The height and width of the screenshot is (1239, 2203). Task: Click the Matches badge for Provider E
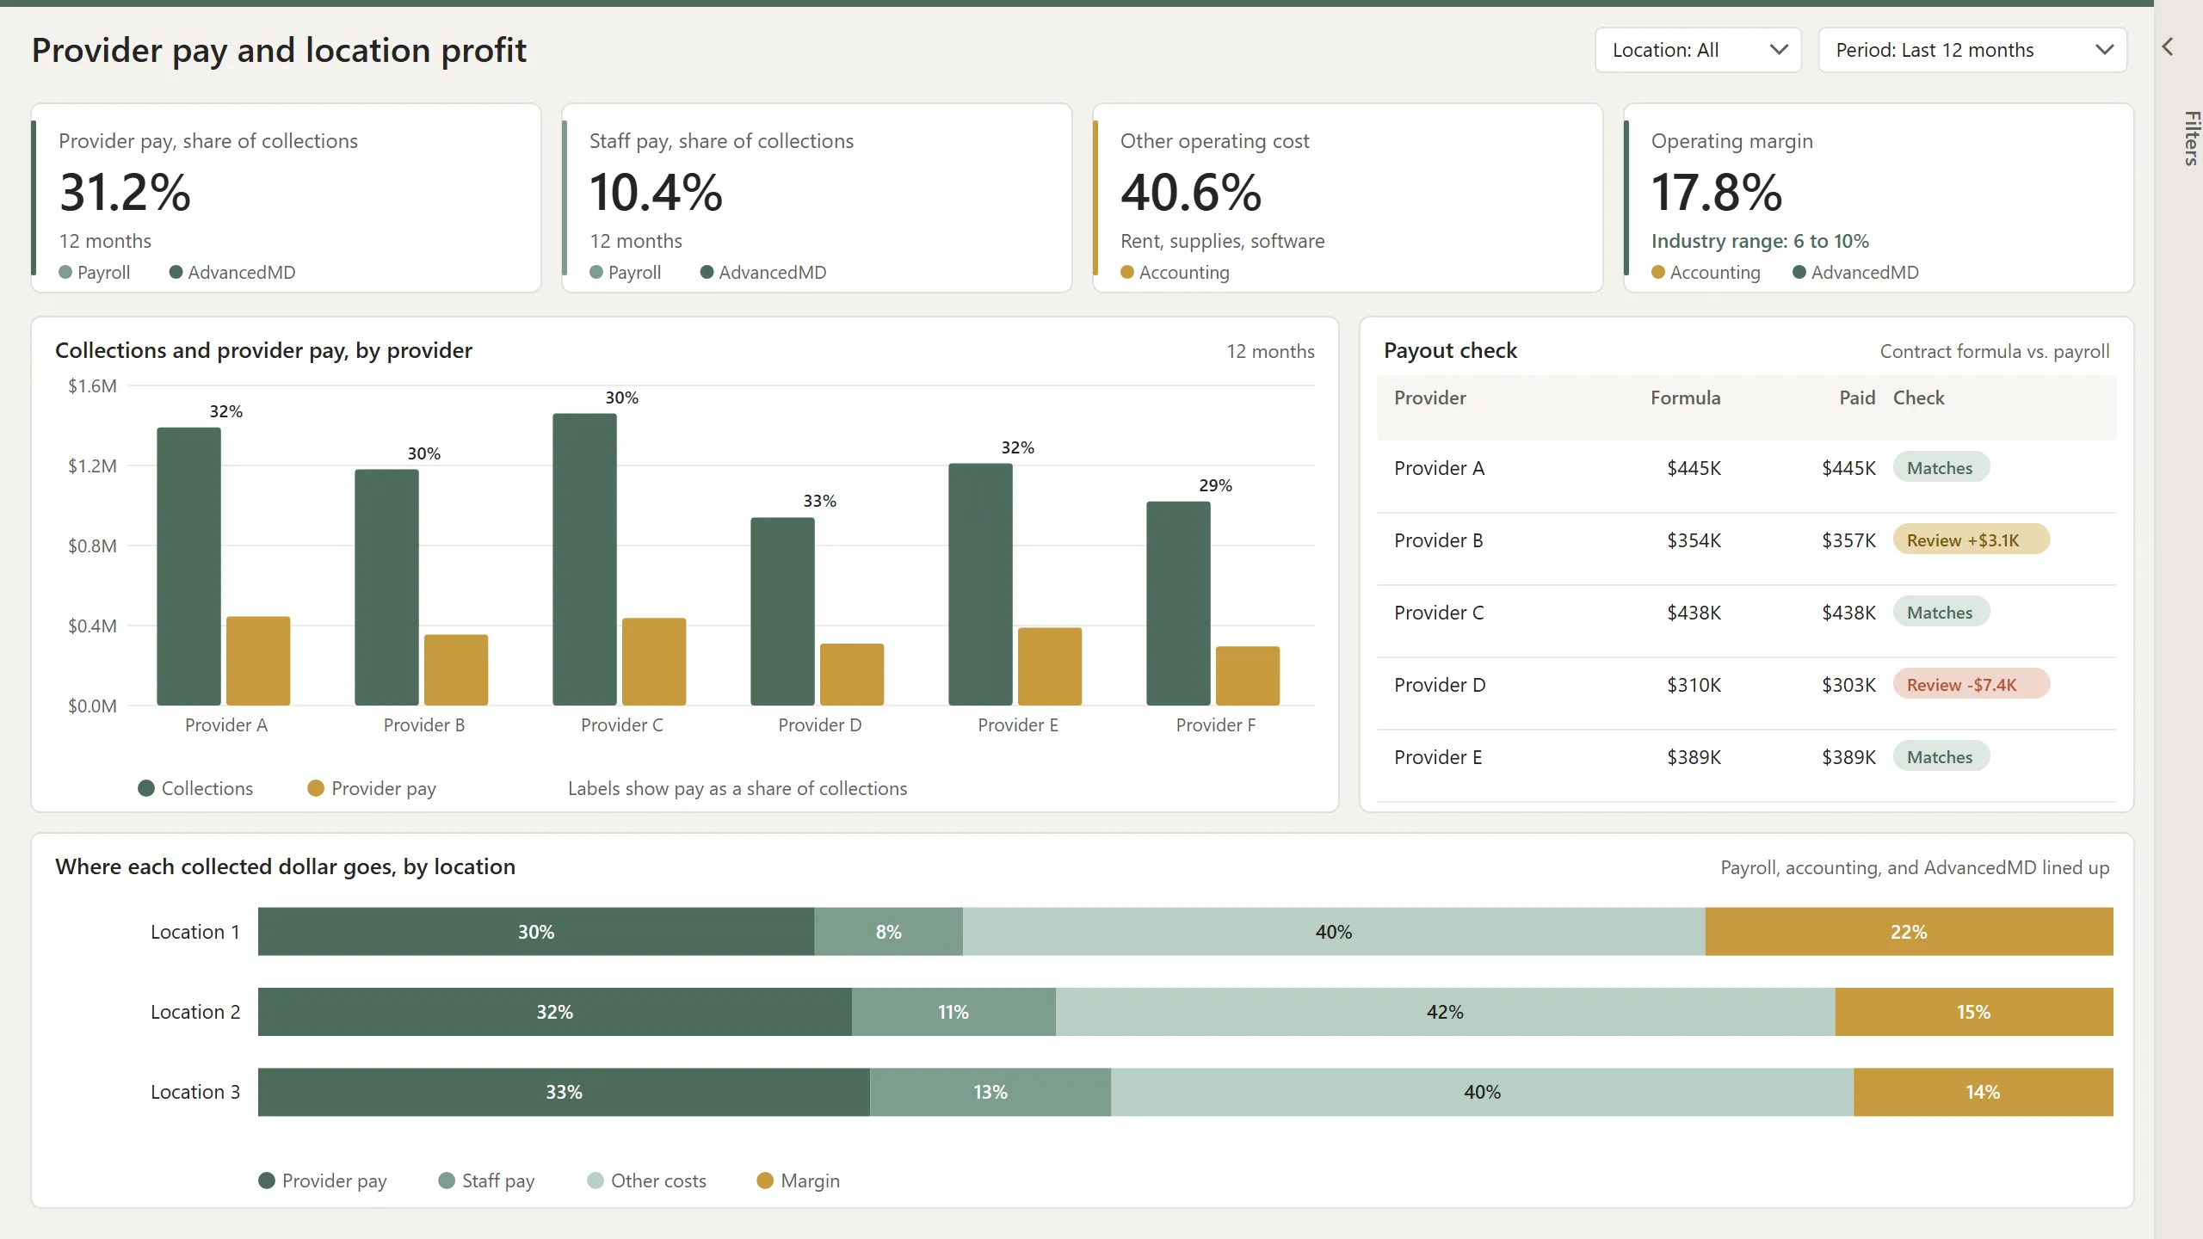[1941, 756]
